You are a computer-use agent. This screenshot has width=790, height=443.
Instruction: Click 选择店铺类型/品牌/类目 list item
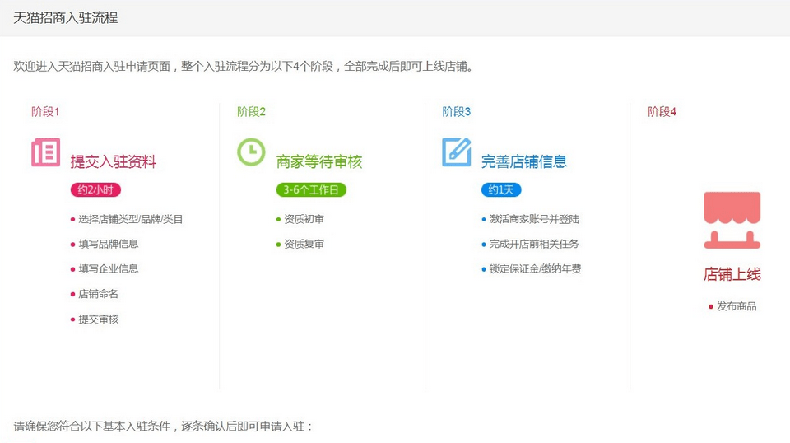(127, 219)
